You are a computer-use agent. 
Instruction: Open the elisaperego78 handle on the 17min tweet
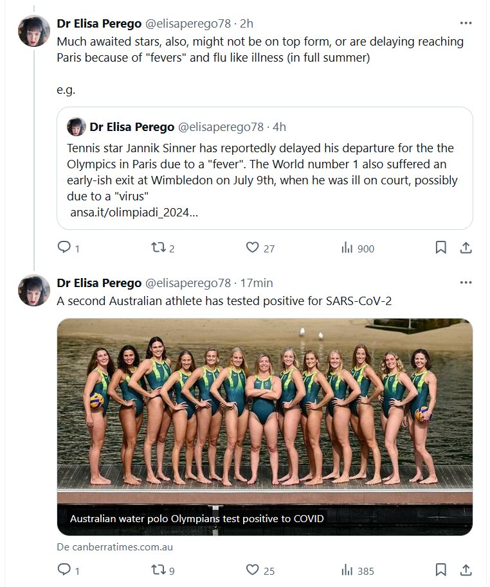coord(188,283)
